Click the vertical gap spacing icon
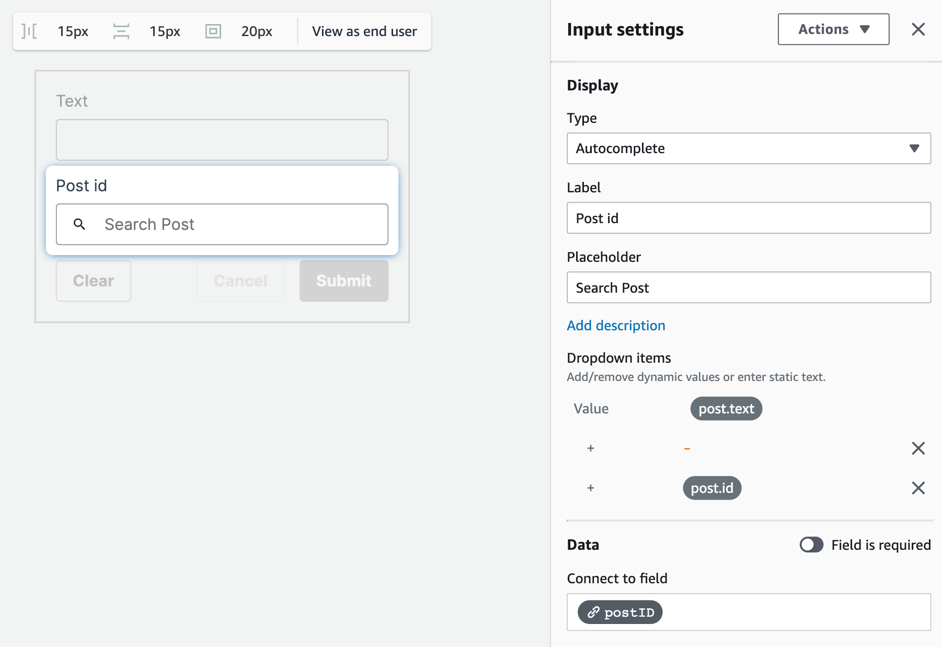 (121, 31)
